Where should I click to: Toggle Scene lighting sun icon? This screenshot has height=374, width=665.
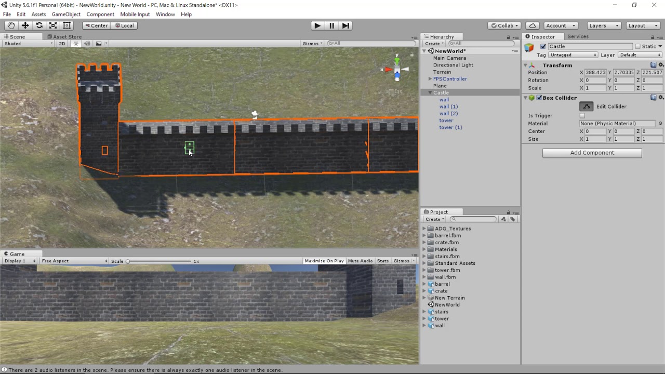(x=76, y=44)
